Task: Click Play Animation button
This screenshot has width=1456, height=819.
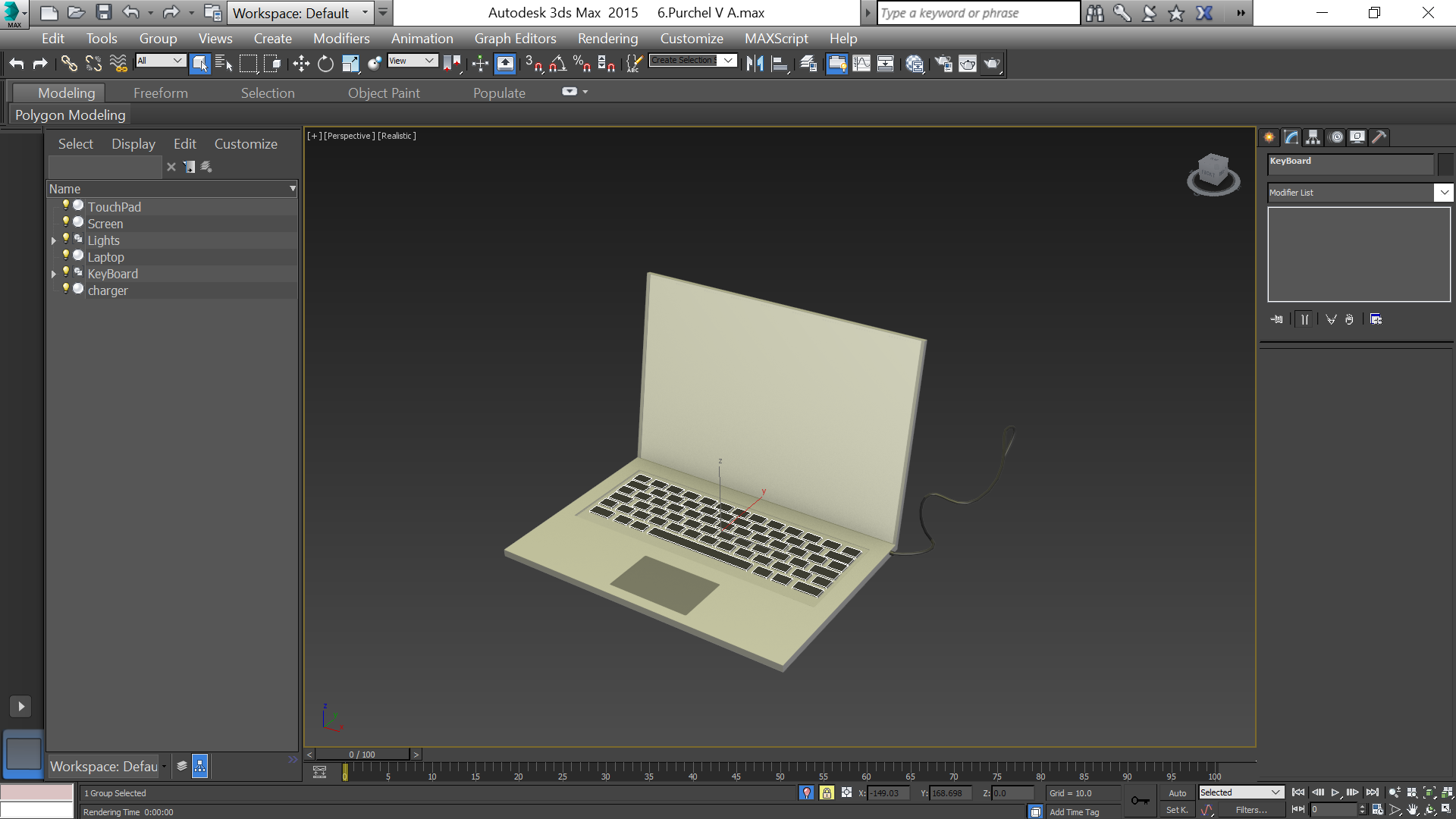Action: point(1335,792)
